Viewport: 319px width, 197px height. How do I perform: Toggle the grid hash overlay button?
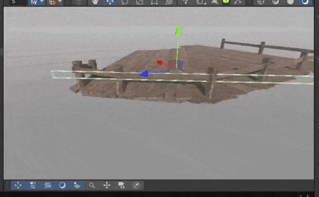(x=47, y=185)
